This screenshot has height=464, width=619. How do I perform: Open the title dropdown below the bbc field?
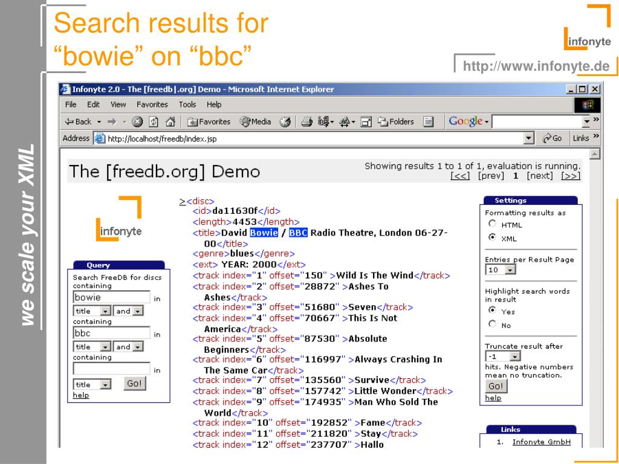92,347
